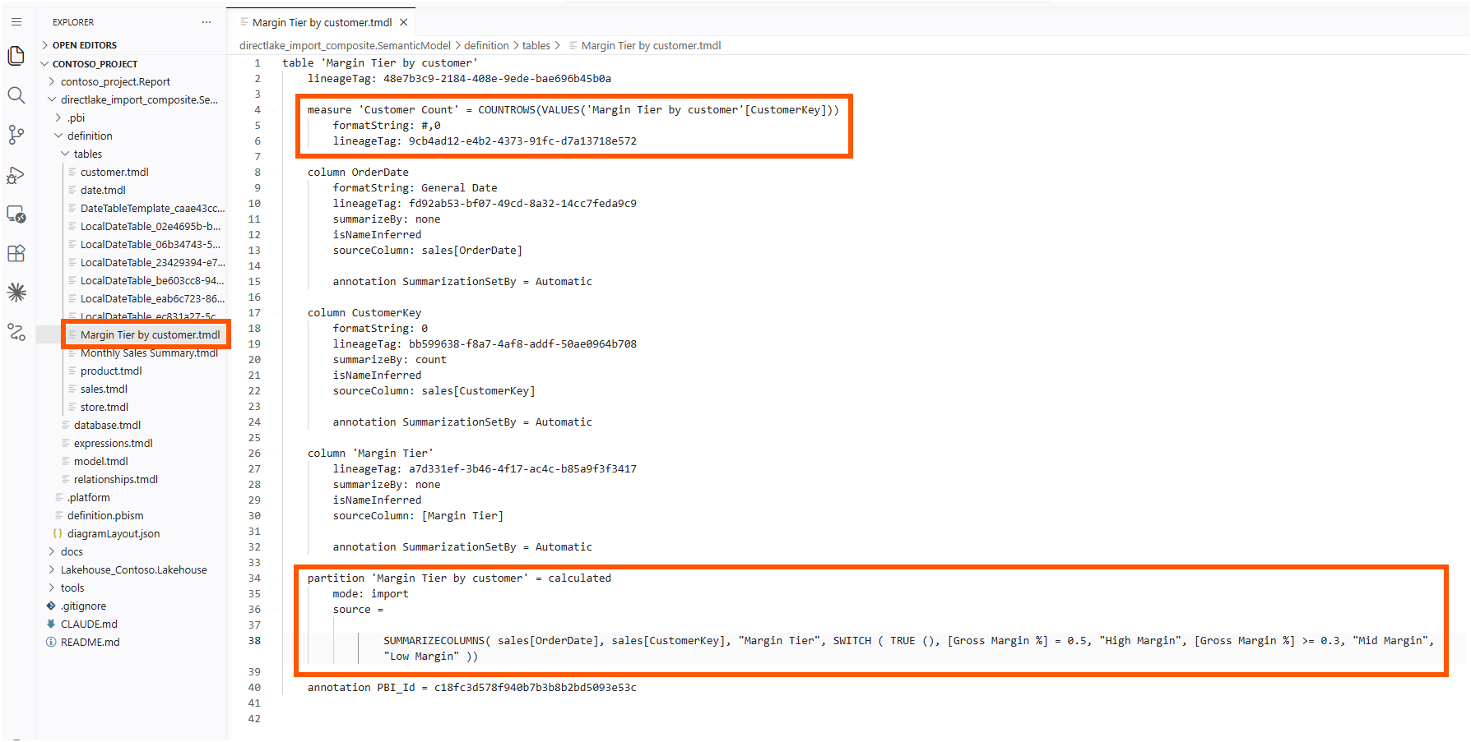
Task: Open relationships.tmdl file
Action: tap(116, 479)
